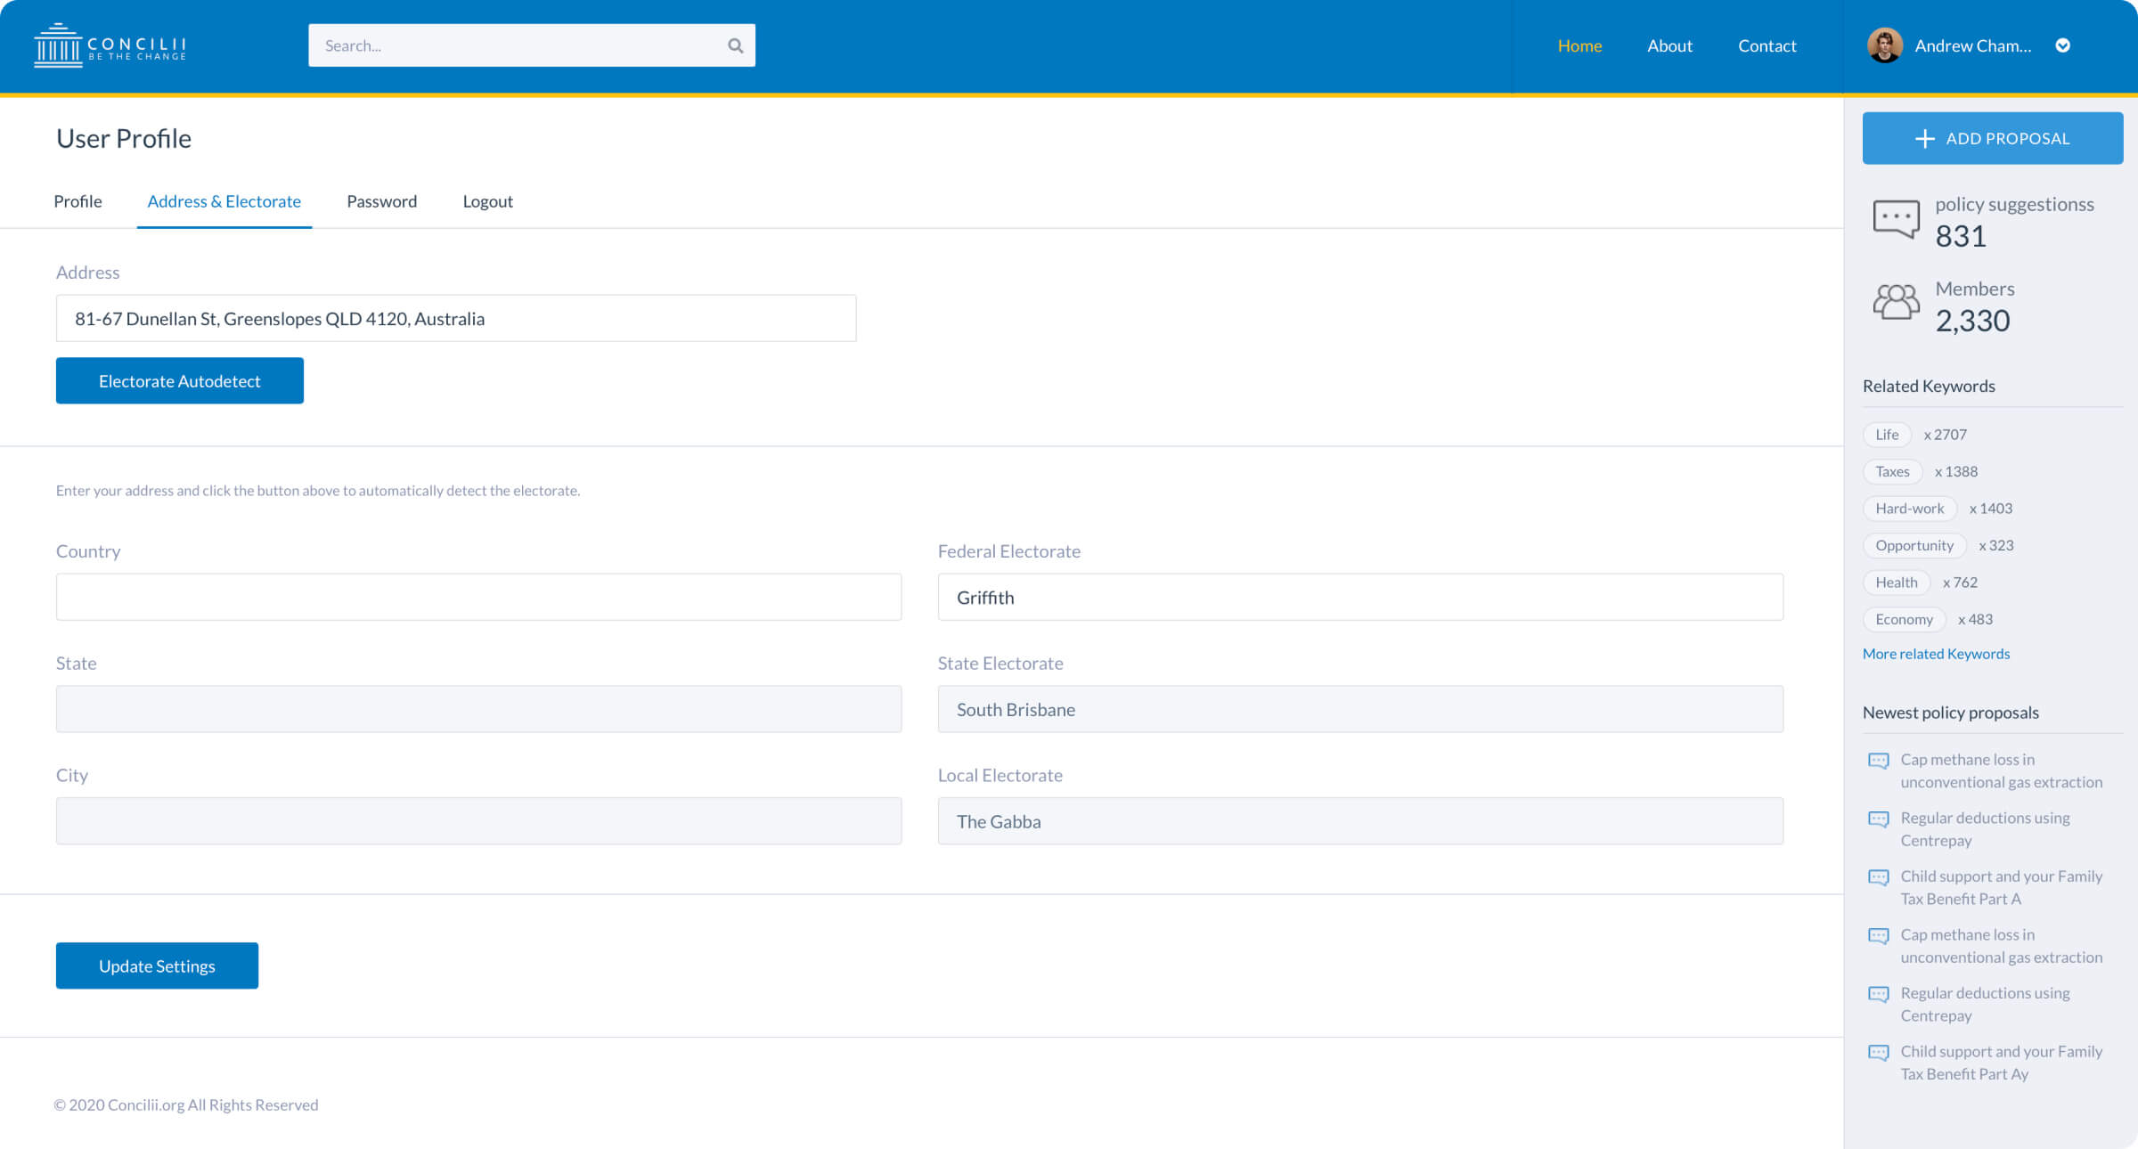The height and width of the screenshot is (1149, 2138).
Task: Click icon beside second Cap methane loss proposal
Action: pyautogui.click(x=1878, y=935)
